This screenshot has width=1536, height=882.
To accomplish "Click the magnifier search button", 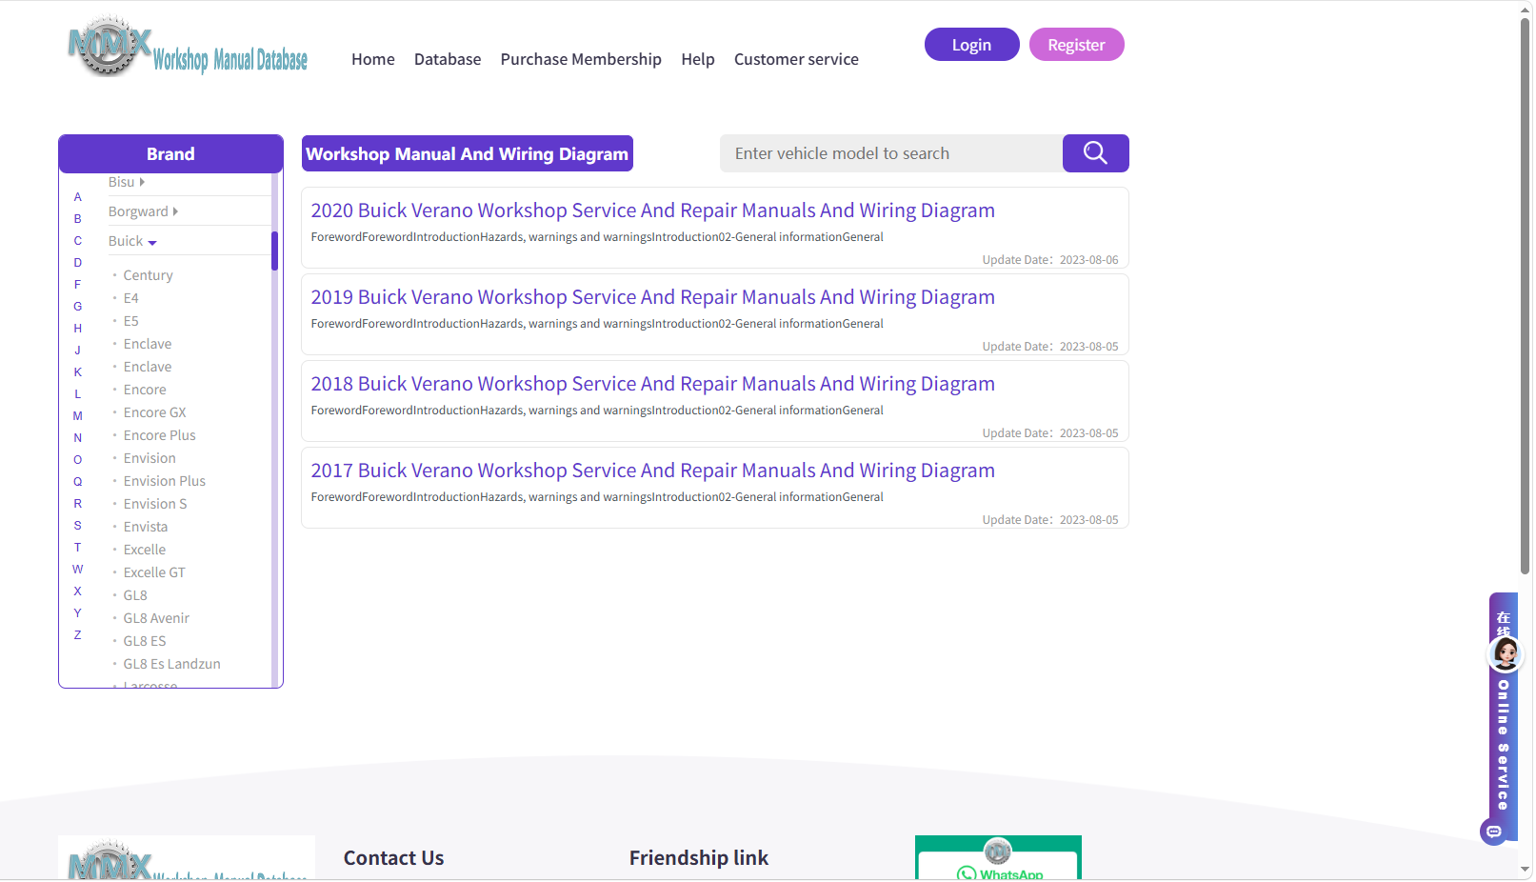I will (1095, 153).
